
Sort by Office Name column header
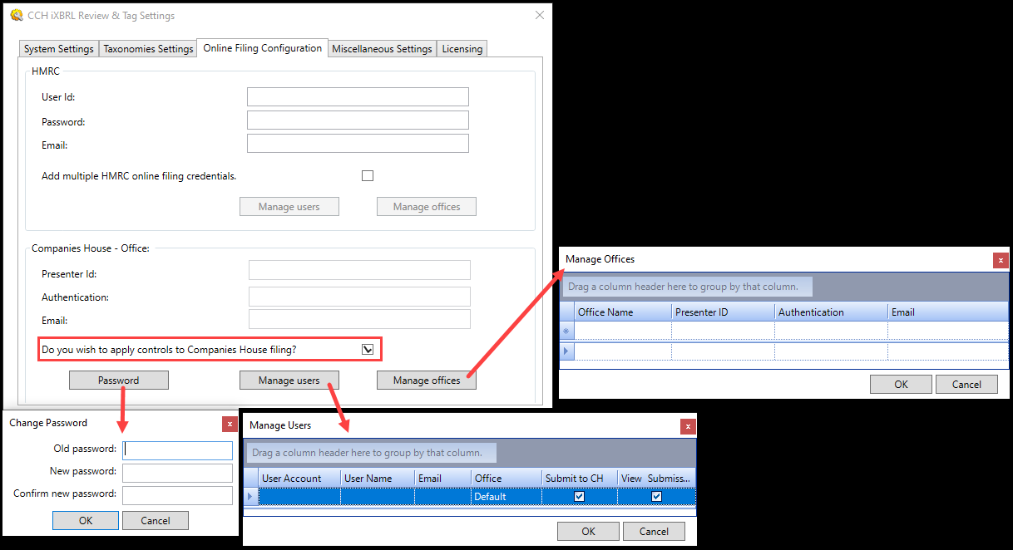[623, 312]
